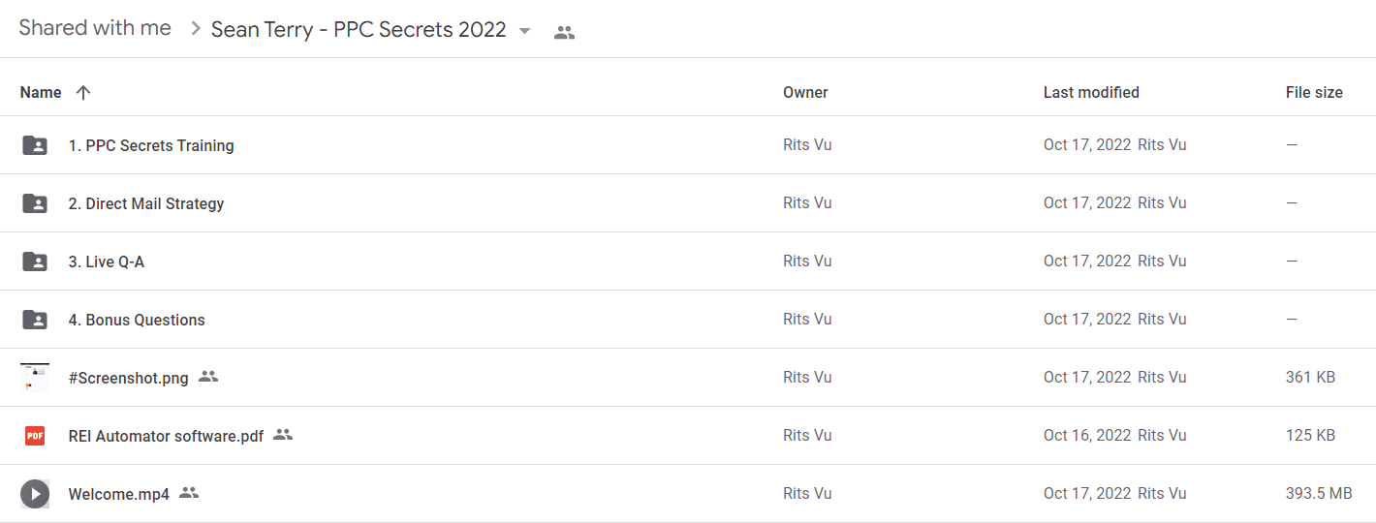Click the shared icon next to #Screenshot.png
Image resolution: width=1376 pixels, height=523 pixels.
pos(208,377)
